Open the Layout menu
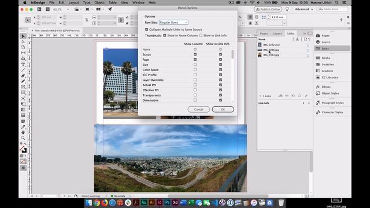 tap(73, 2)
